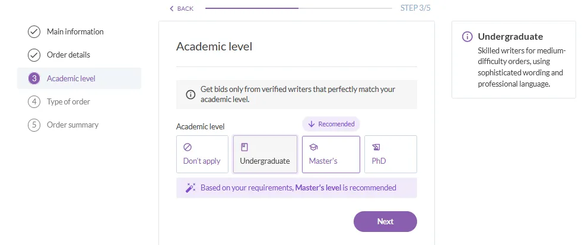
Task: Choose the Master's academic level option
Action: pyautogui.click(x=331, y=154)
